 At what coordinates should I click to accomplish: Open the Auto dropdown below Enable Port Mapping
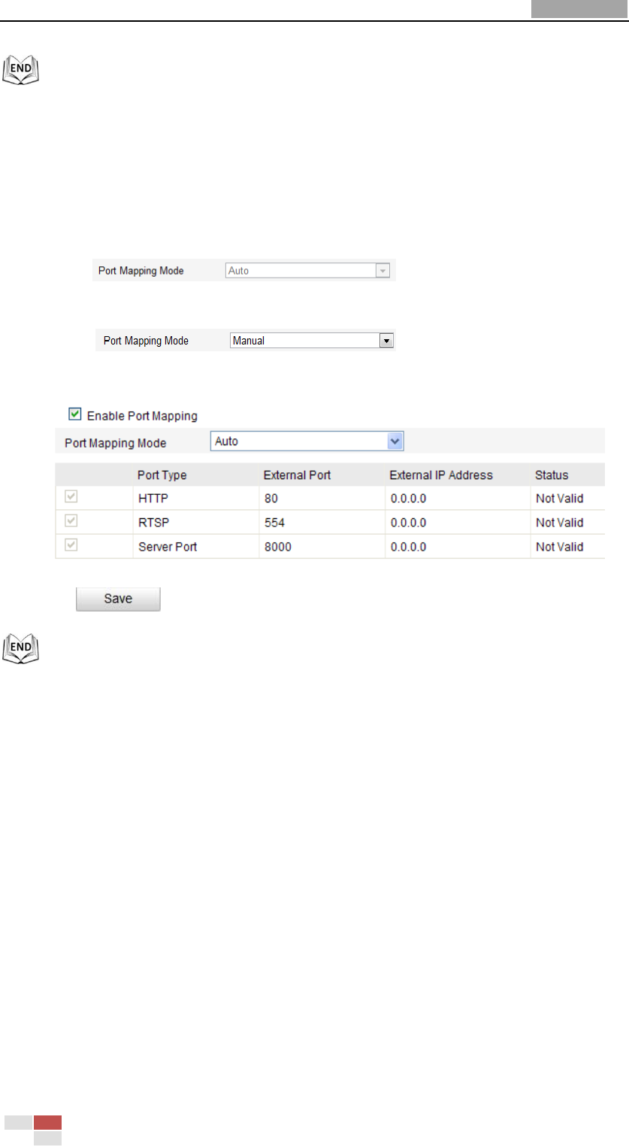[x=307, y=442]
